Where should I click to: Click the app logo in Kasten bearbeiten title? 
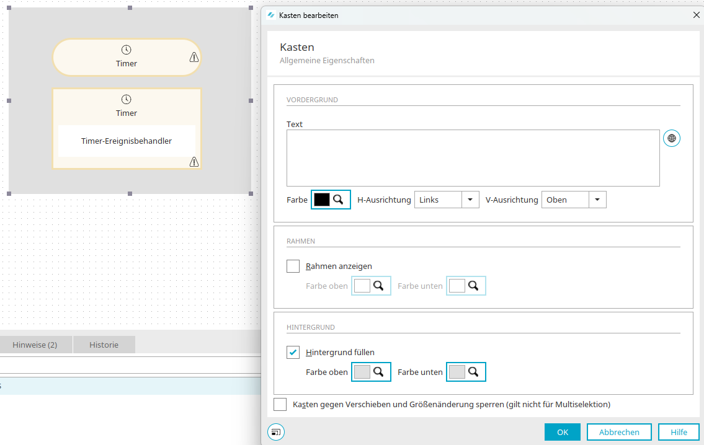[270, 15]
